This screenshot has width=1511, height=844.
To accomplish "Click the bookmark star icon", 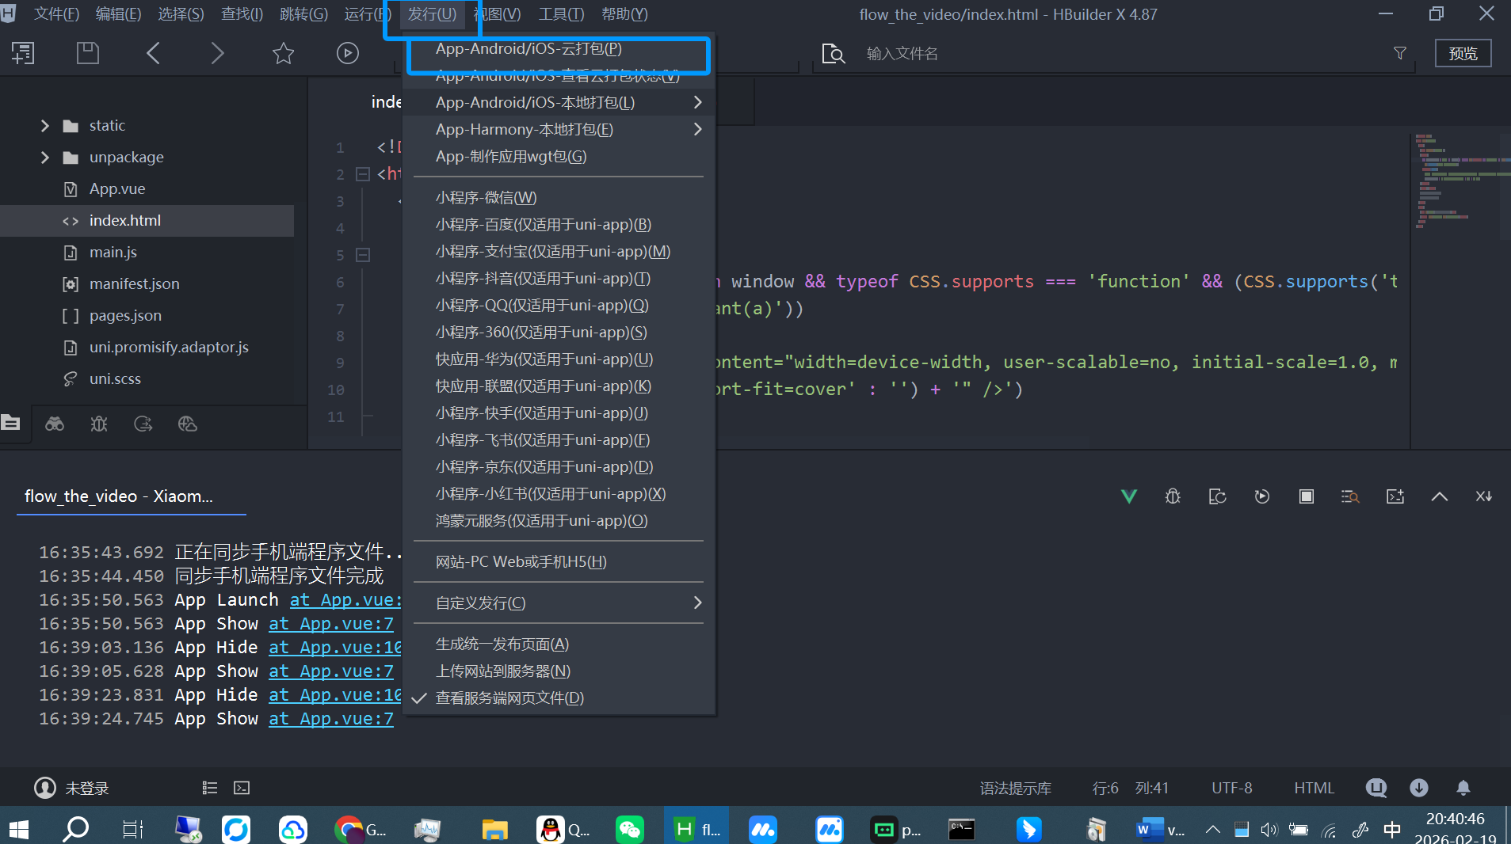I will pos(283,53).
